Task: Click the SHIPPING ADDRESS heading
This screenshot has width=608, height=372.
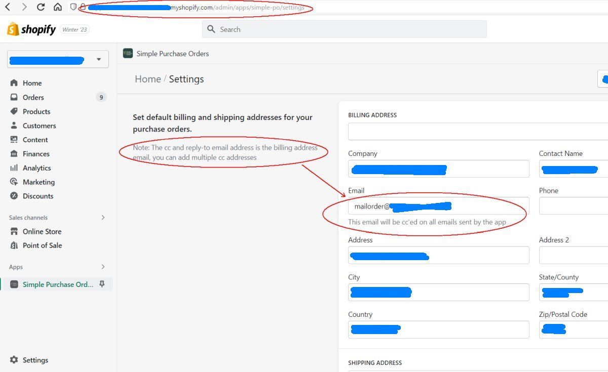Action: pyautogui.click(x=375, y=363)
